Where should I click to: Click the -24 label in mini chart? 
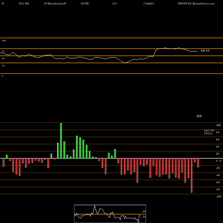(x=144, y=211)
